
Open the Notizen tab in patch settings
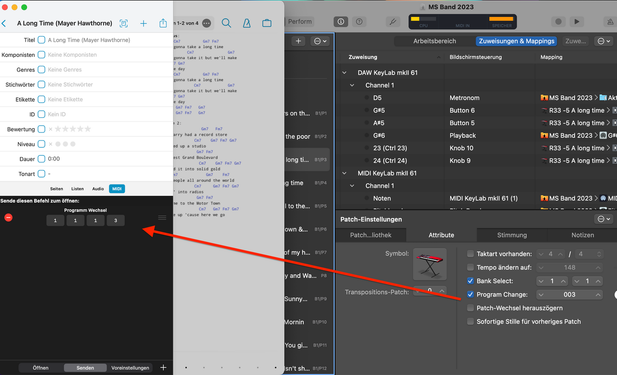[583, 235]
